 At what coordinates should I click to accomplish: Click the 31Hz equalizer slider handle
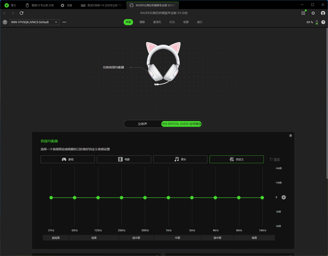[x=51, y=198]
